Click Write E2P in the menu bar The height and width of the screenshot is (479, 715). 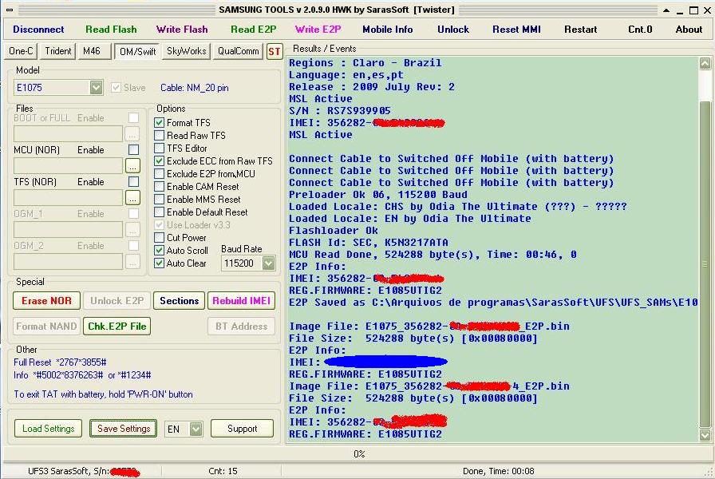tap(318, 30)
